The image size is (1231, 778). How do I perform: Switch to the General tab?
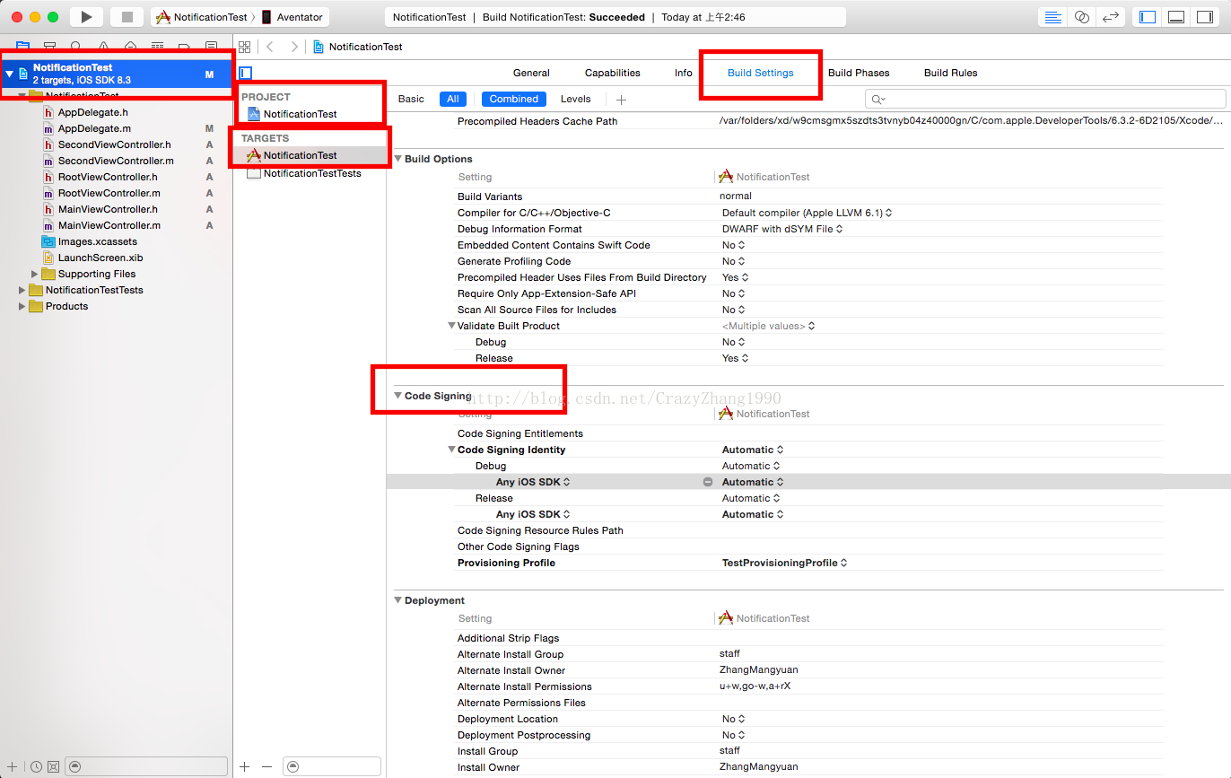click(531, 73)
